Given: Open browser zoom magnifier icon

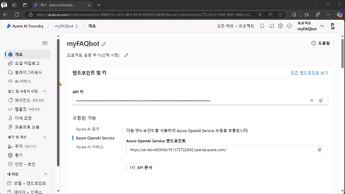Looking at the screenshot, I should click(260, 15).
